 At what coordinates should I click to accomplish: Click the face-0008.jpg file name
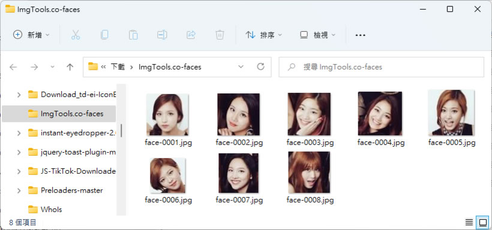(x=310, y=200)
